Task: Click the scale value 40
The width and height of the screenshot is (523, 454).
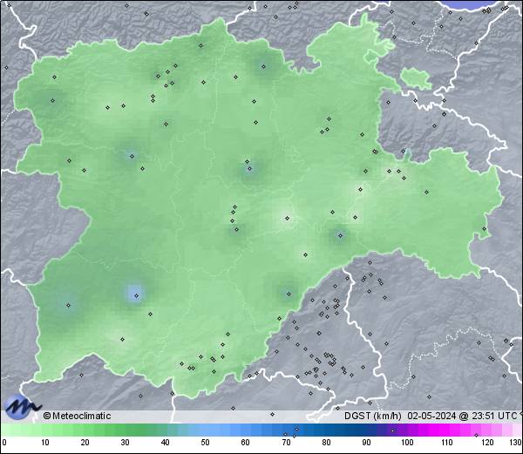Action: (x=165, y=443)
